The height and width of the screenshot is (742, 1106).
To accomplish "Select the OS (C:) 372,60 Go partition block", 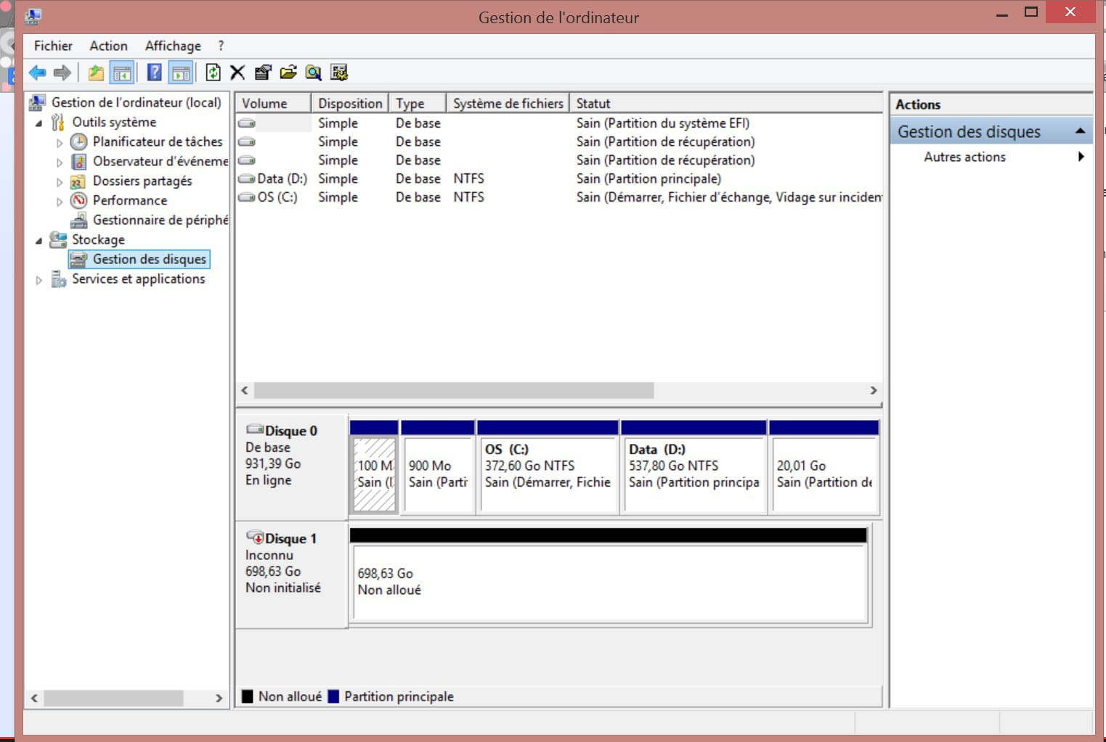I will click(x=548, y=468).
